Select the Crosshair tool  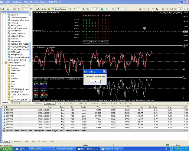pyautogui.click(x=123, y=9)
